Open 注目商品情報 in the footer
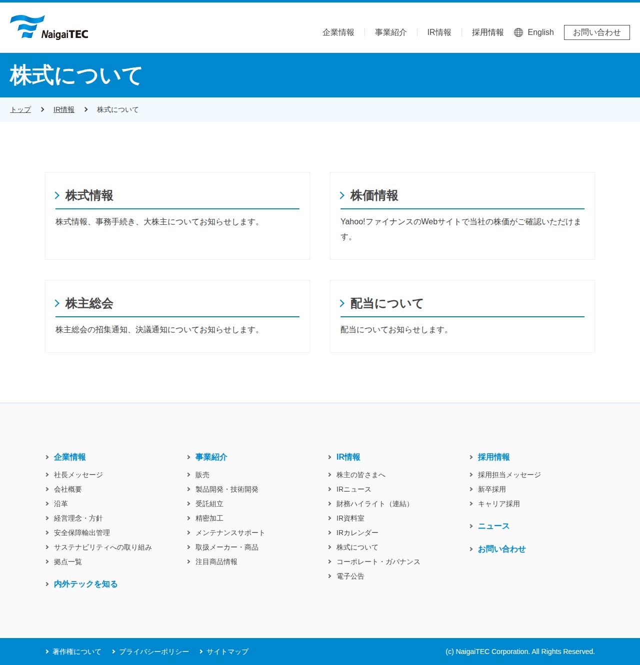 216,562
